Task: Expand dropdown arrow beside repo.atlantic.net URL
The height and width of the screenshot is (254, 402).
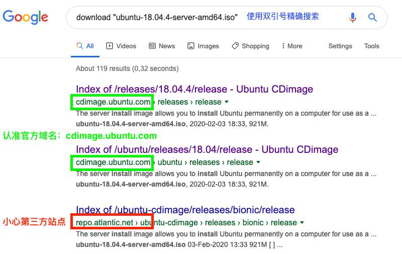Action: (302, 223)
